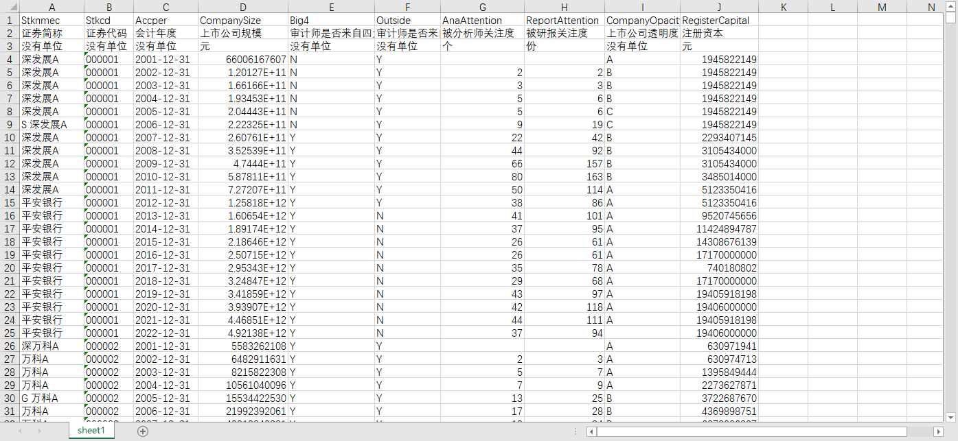
Task: Select the 上市公司规模 cell
Action: point(243,34)
